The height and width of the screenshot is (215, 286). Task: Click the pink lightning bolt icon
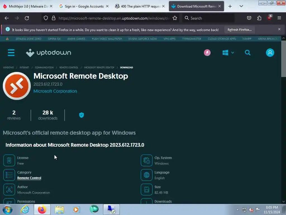pos(207,53)
